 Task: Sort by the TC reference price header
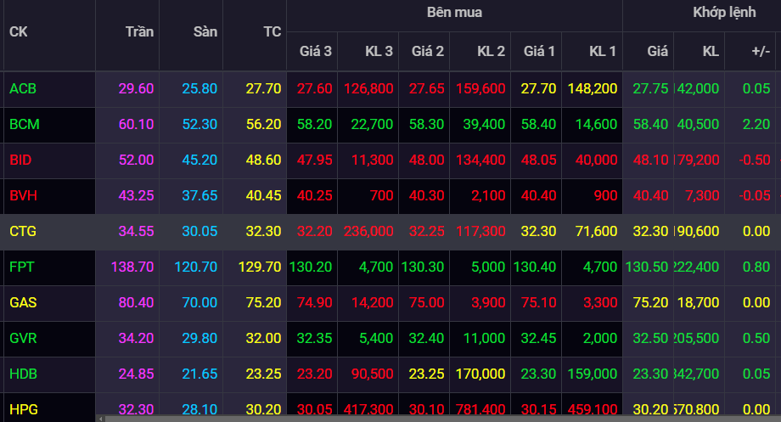click(x=272, y=32)
